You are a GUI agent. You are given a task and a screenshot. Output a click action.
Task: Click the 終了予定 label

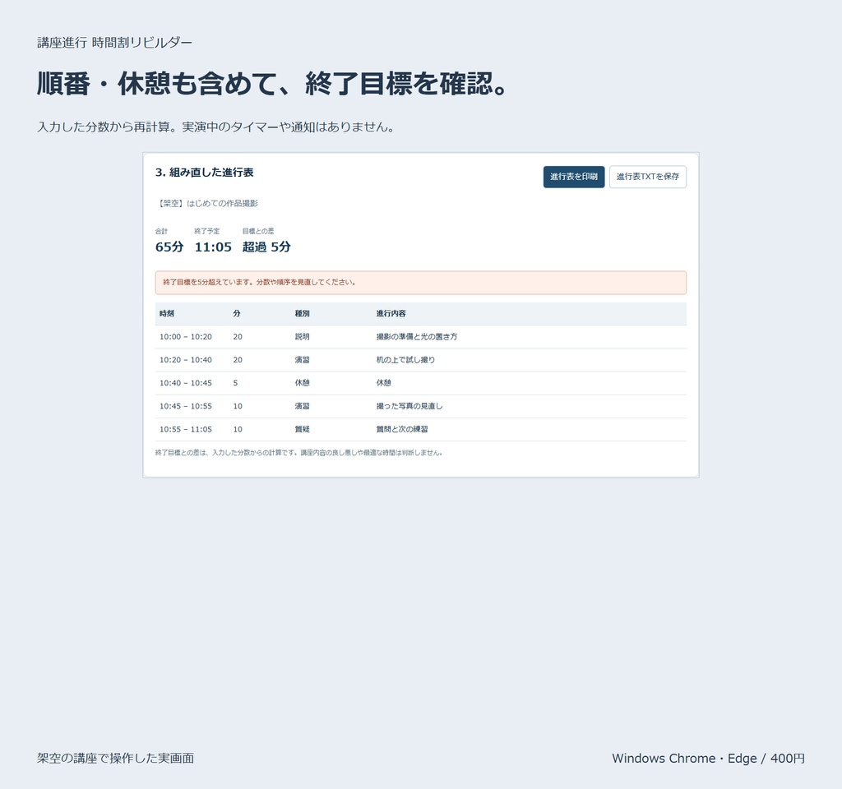coord(206,231)
